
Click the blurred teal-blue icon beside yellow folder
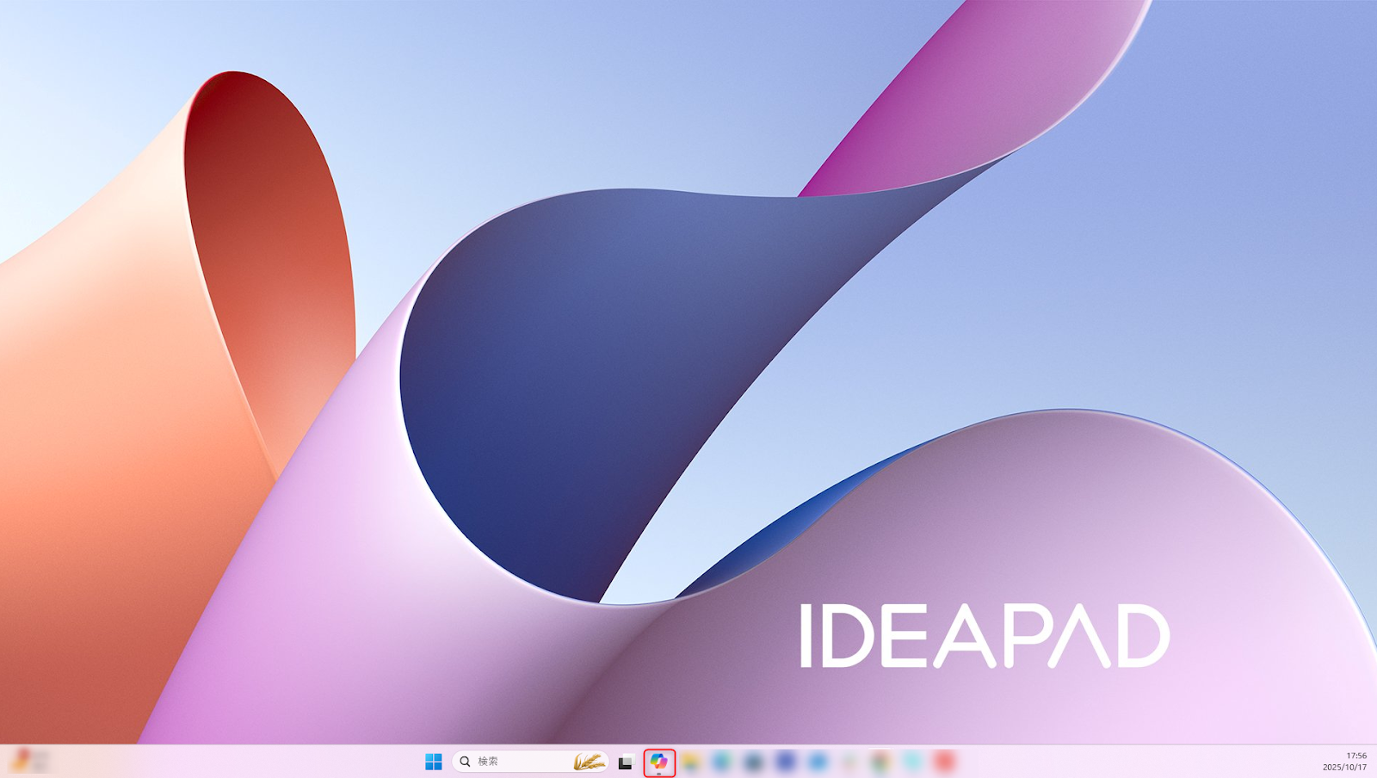[x=722, y=762]
